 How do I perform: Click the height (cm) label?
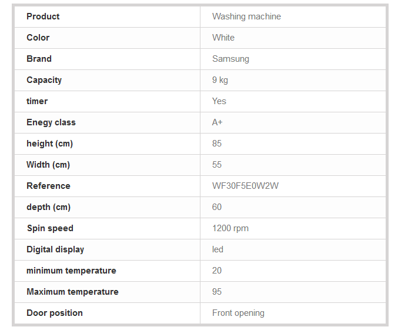[50, 144]
